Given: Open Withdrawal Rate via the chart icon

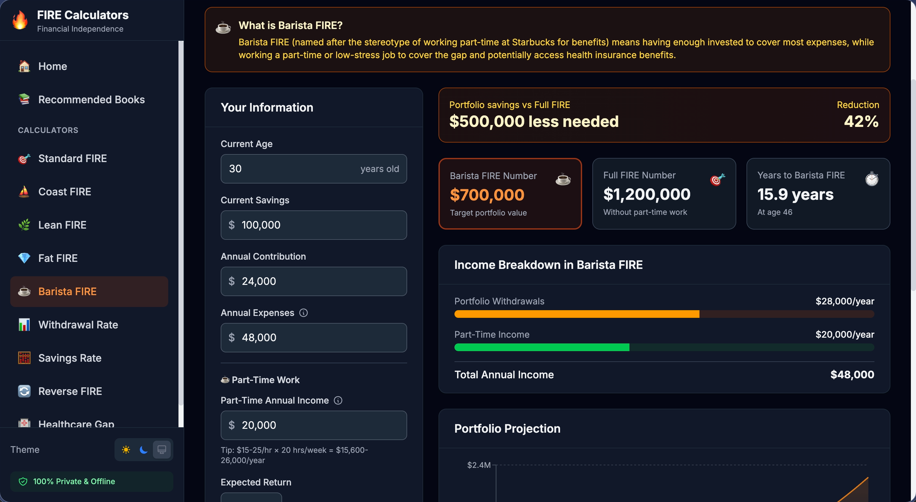Looking at the screenshot, I should coord(24,324).
